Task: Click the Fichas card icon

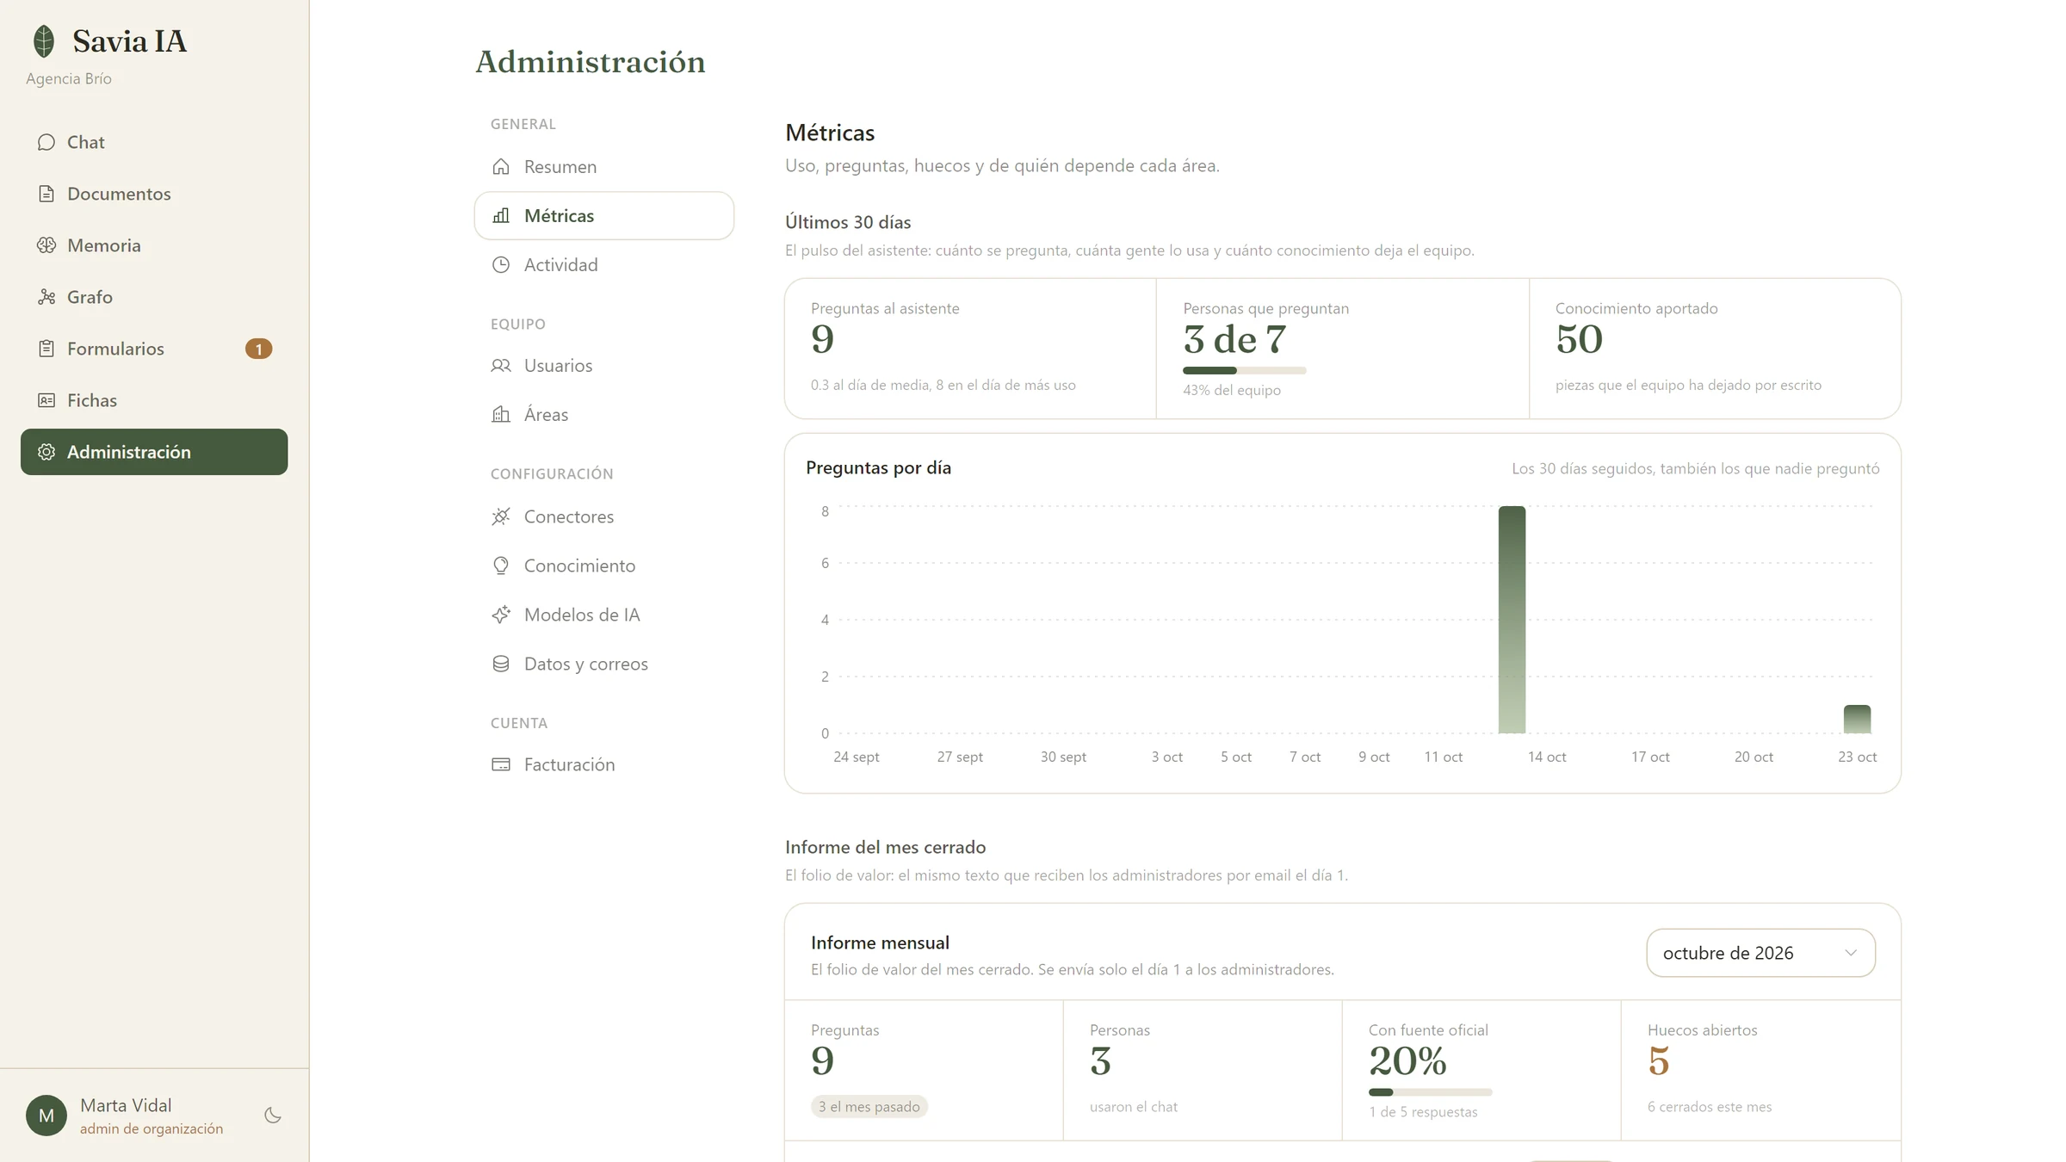Action: (x=46, y=400)
